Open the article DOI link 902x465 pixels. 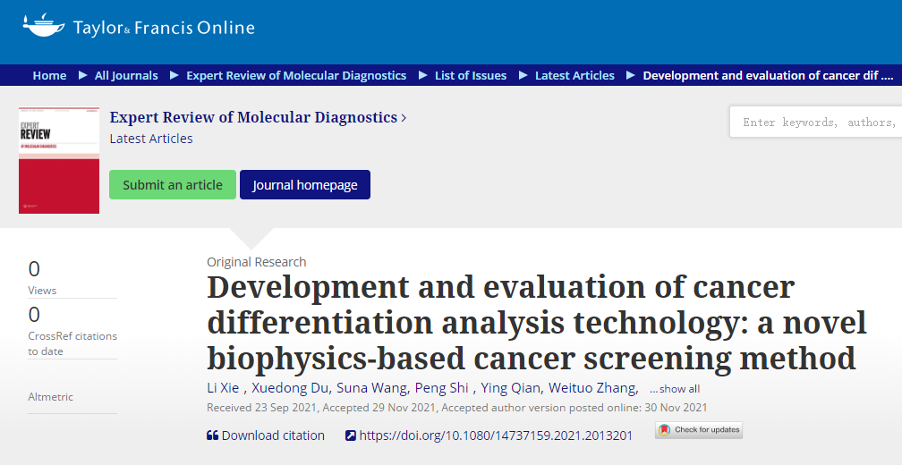[x=496, y=435]
